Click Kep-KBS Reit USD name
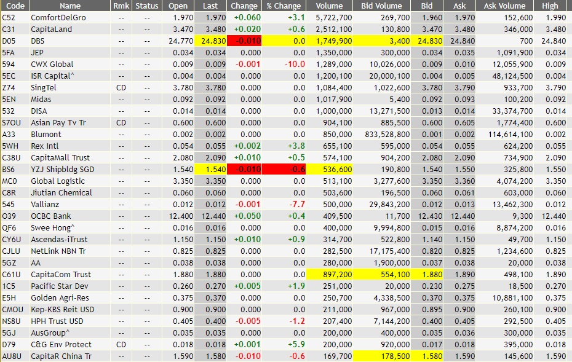Viewport: 572px width, 362px height. 62,309
